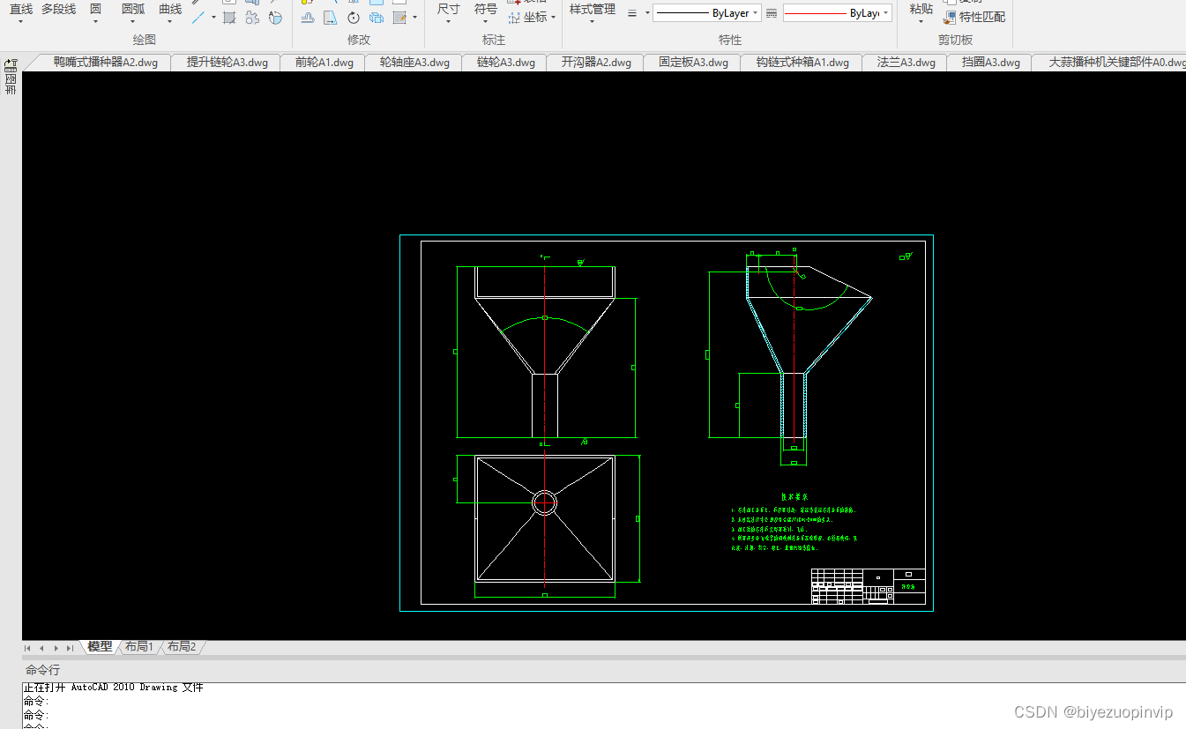Switch to 大蒜播种机关键部件A0.dwg tab
The width and height of the screenshot is (1186, 729).
1113,63
